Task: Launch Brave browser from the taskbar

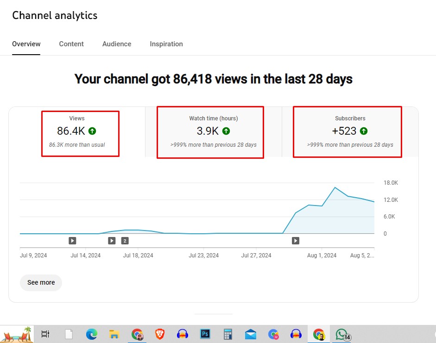Action: click(x=160, y=334)
